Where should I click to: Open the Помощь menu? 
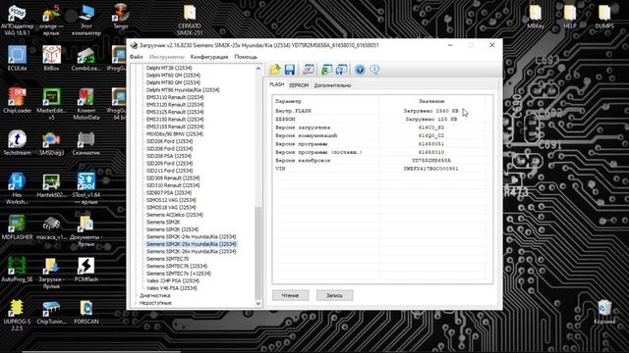tap(246, 57)
